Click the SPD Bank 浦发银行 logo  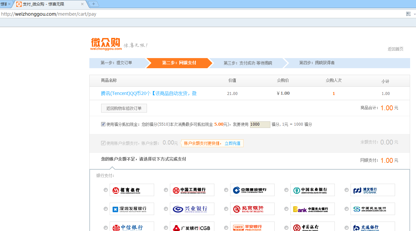pos(373,190)
